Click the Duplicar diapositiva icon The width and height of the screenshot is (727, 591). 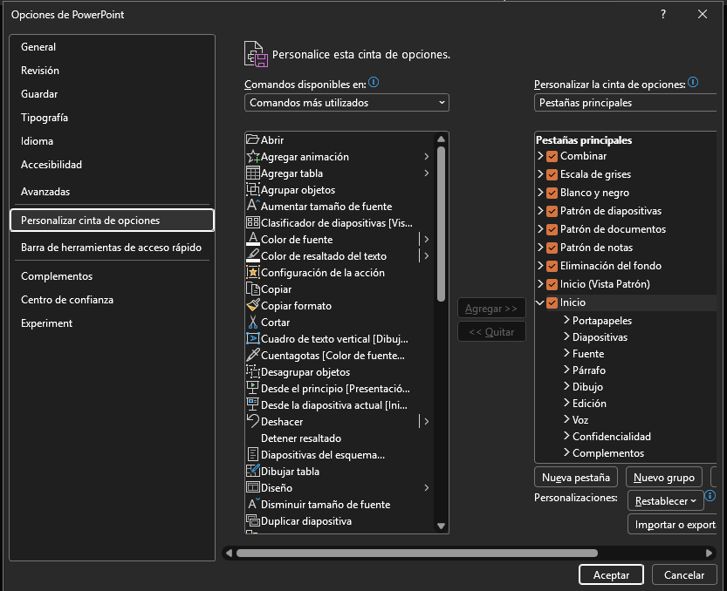coord(253,520)
